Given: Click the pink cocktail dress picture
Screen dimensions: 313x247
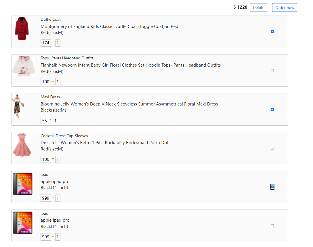Looking at the screenshot, I should pos(23,145).
